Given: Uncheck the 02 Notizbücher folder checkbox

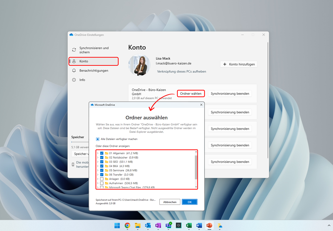Looking at the screenshot, I should click(102, 158).
